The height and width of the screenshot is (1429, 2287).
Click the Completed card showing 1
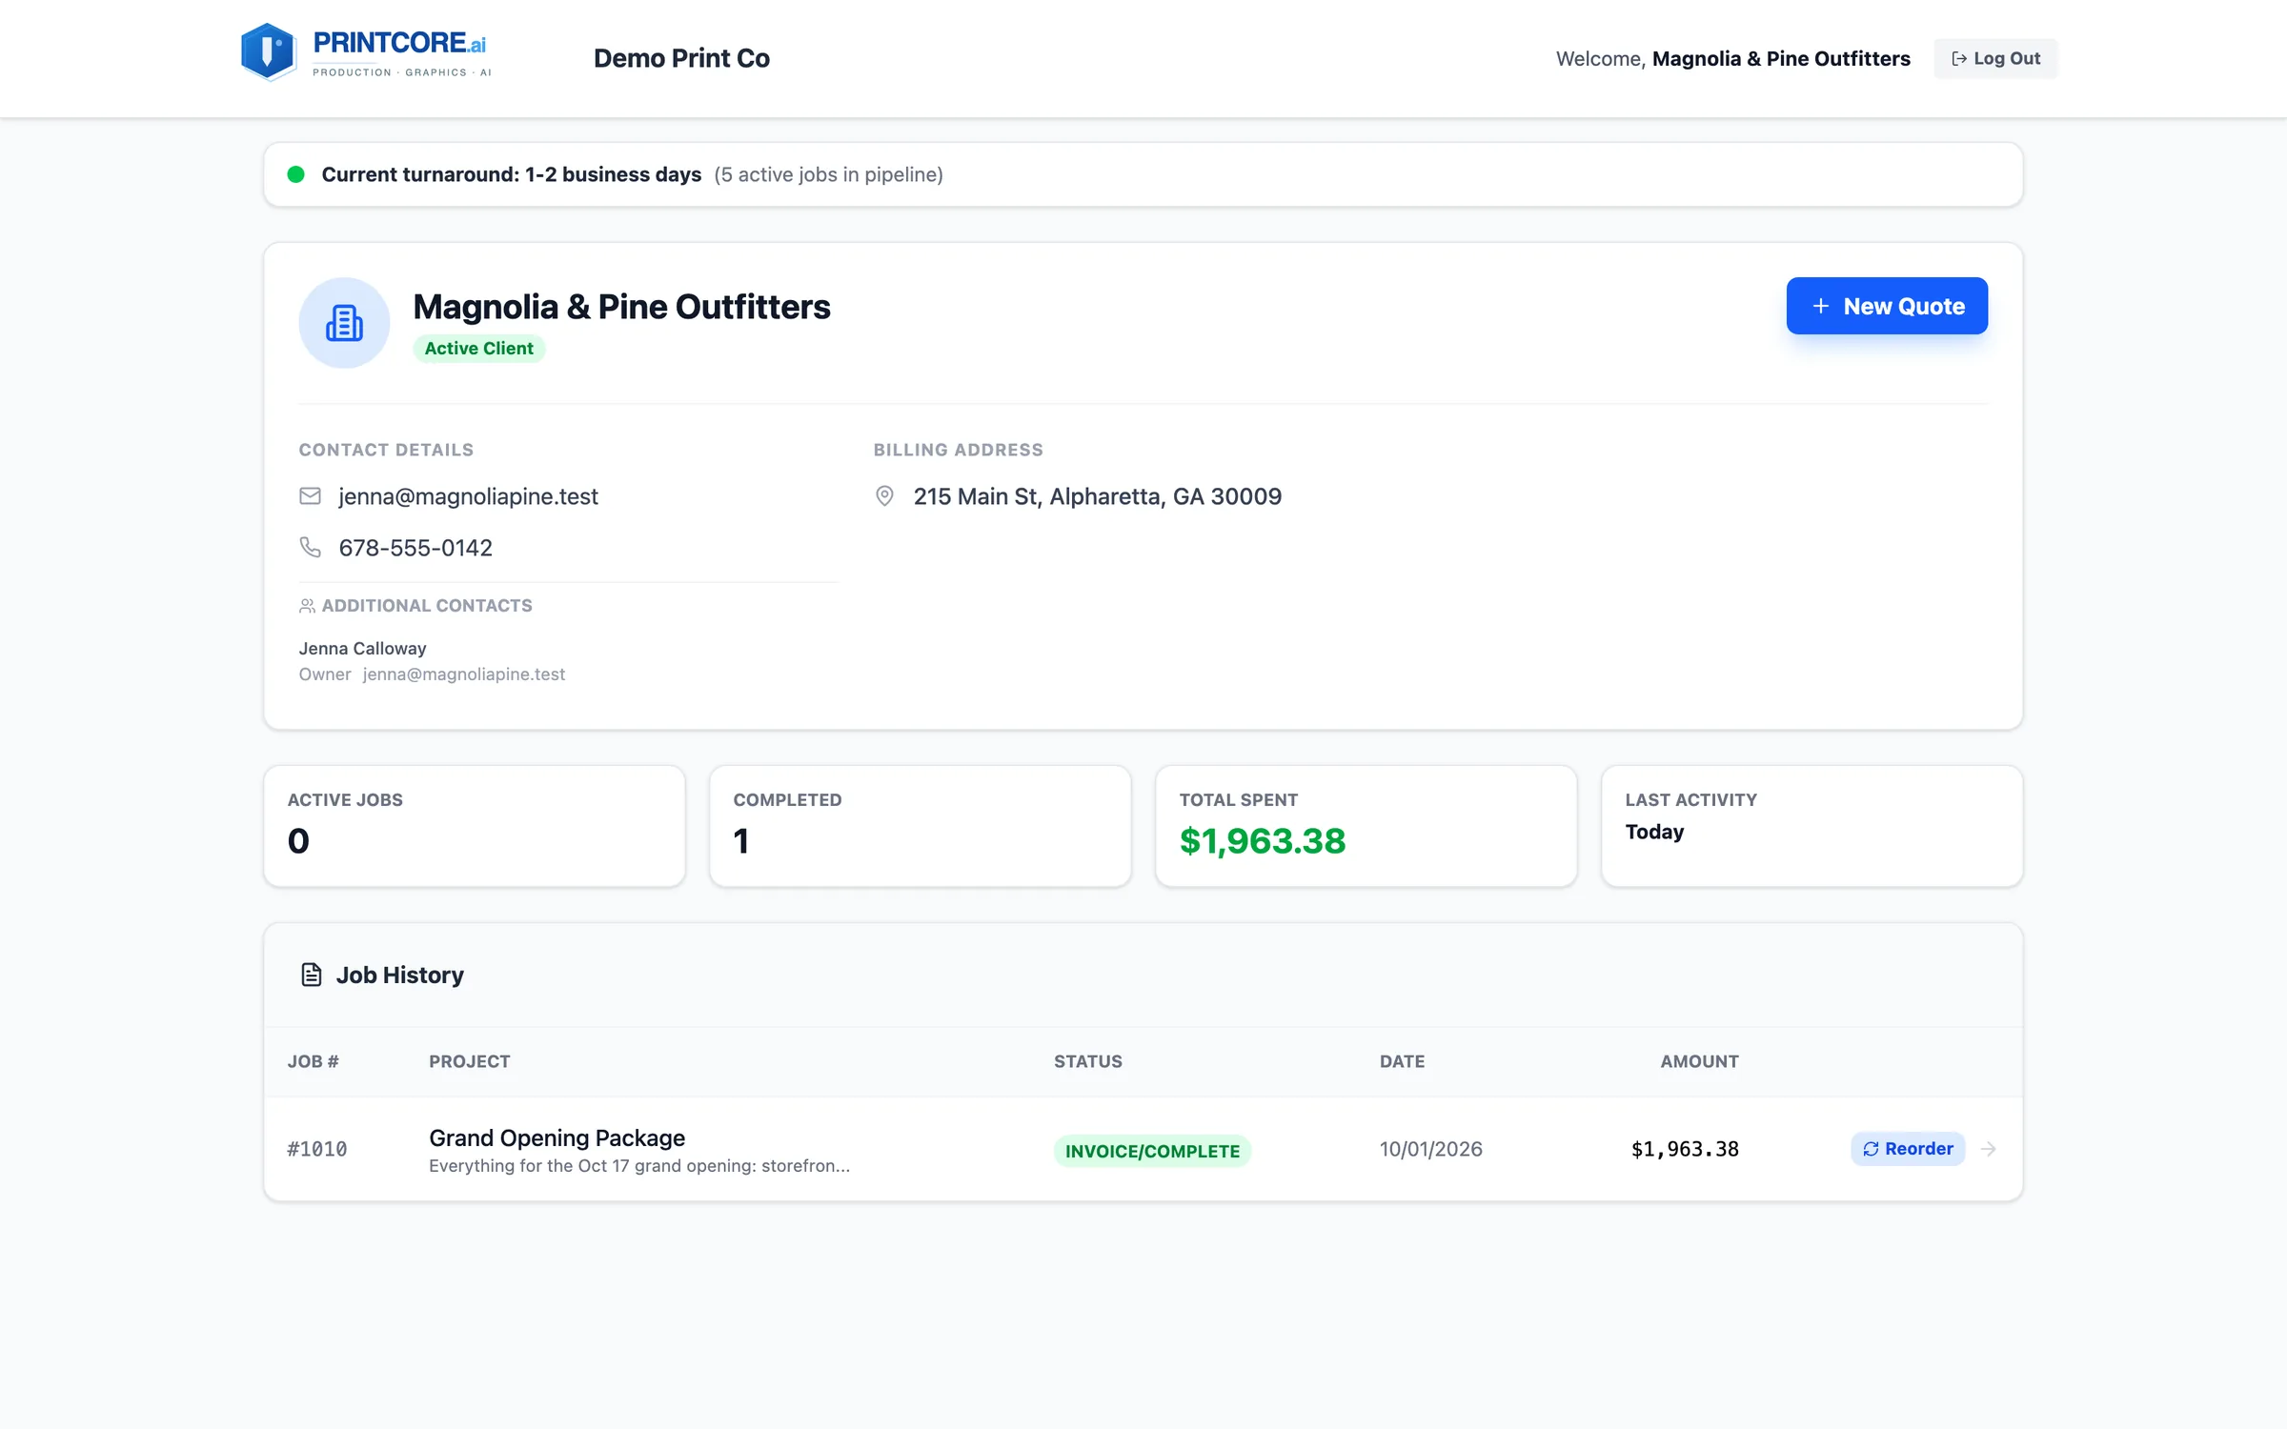coord(921,826)
